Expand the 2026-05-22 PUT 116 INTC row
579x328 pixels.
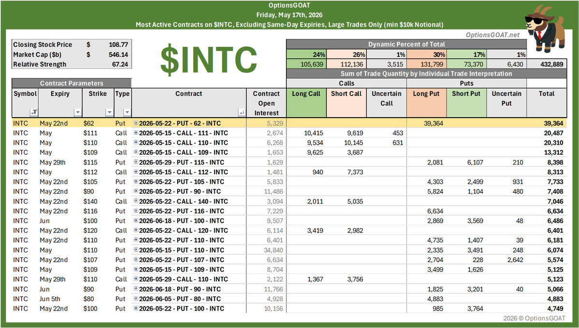136,211
